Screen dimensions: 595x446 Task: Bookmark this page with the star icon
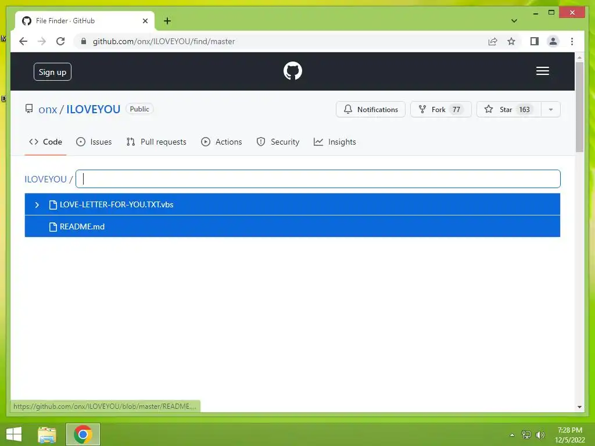tap(511, 41)
